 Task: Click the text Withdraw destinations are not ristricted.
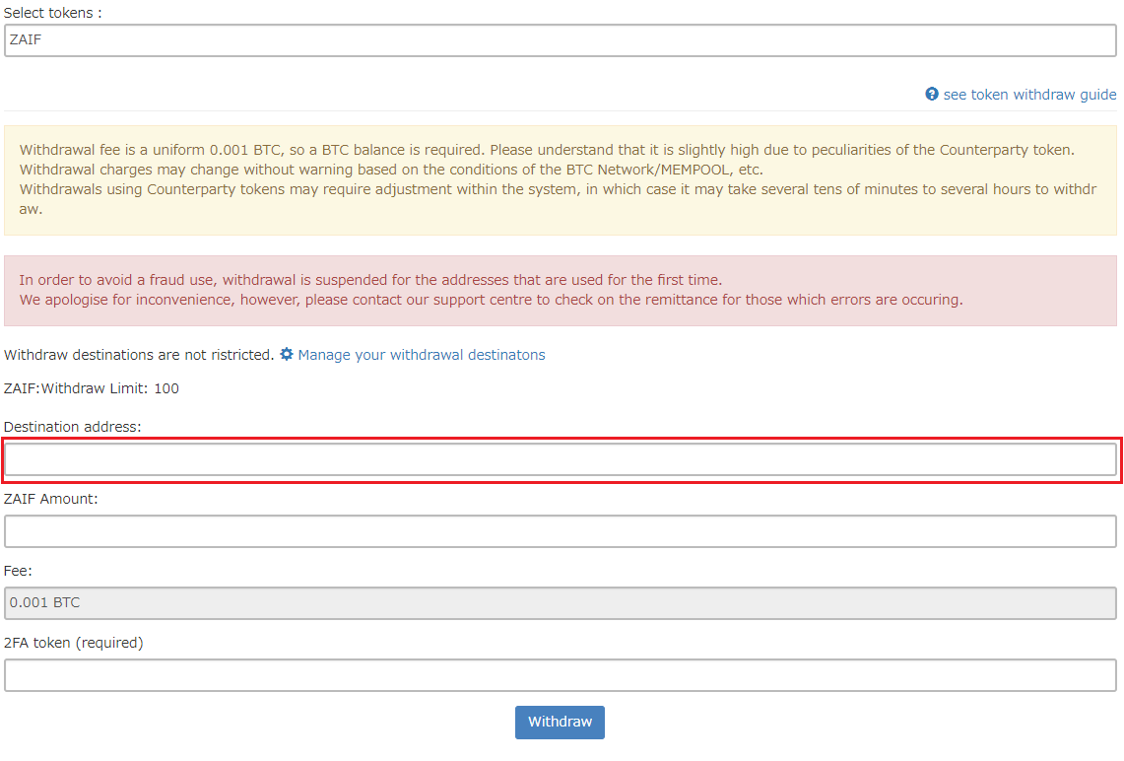(139, 355)
